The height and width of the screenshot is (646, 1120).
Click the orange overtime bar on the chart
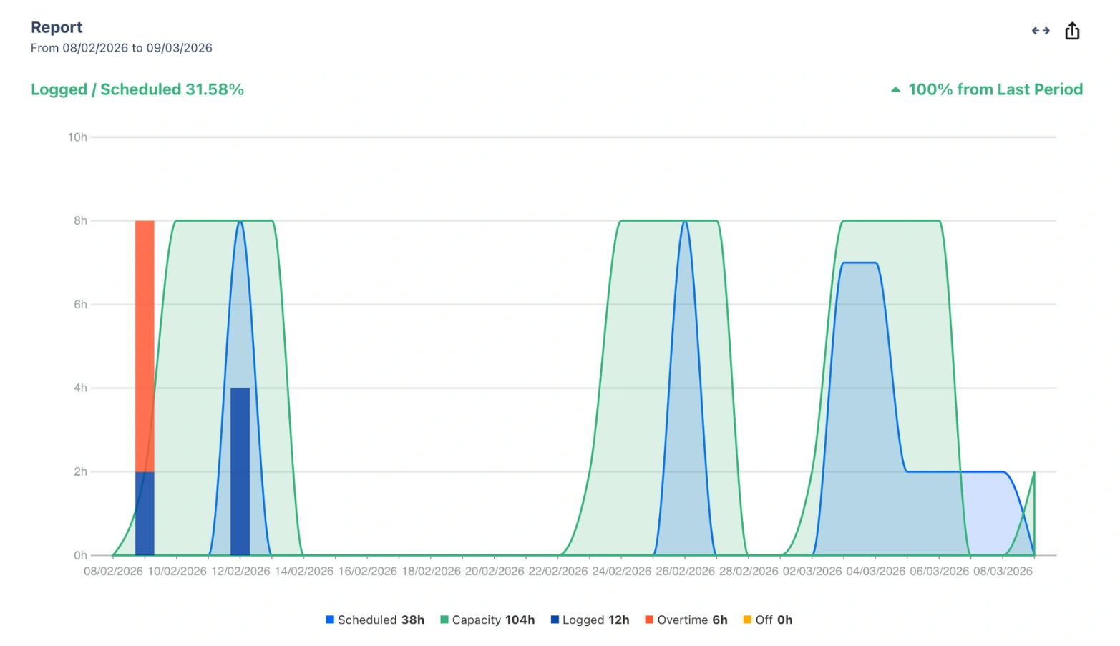click(x=145, y=346)
